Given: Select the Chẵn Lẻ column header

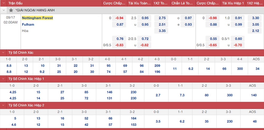Looking at the screenshot, I should pyautogui.click(x=183, y=3).
